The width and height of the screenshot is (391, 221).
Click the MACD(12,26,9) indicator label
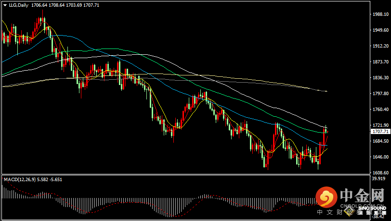(x=20, y=179)
